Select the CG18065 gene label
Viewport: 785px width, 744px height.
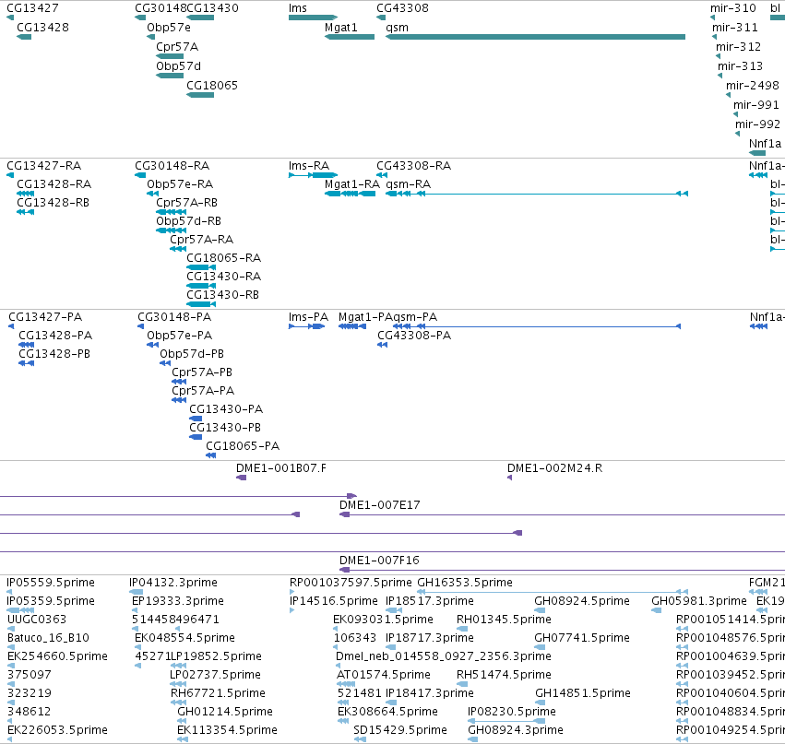[x=212, y=86]
